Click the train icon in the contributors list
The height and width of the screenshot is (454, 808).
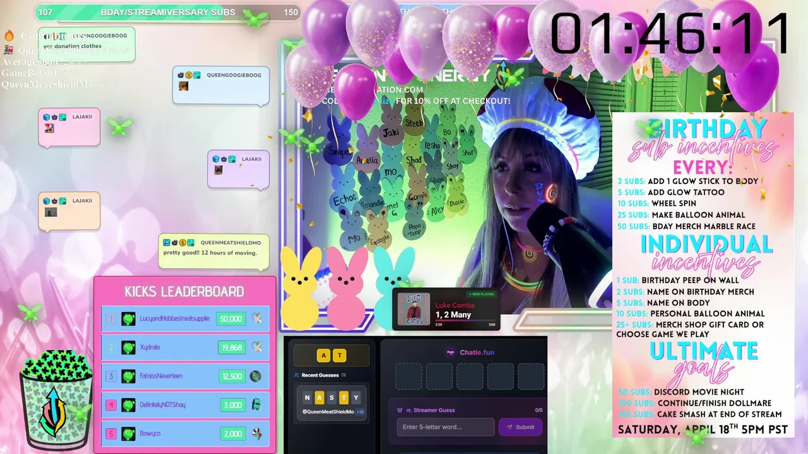tap(8, 50)
